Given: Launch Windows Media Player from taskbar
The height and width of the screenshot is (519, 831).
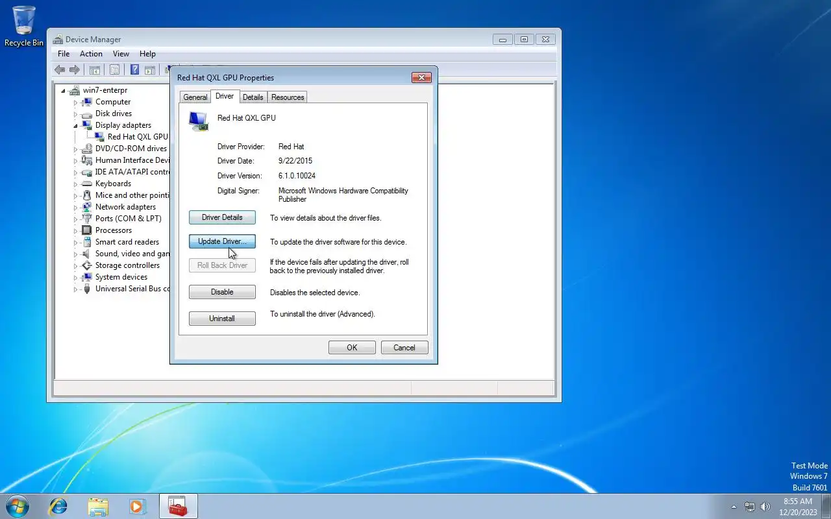Looking at the screenshot, I should click(137, 506).
